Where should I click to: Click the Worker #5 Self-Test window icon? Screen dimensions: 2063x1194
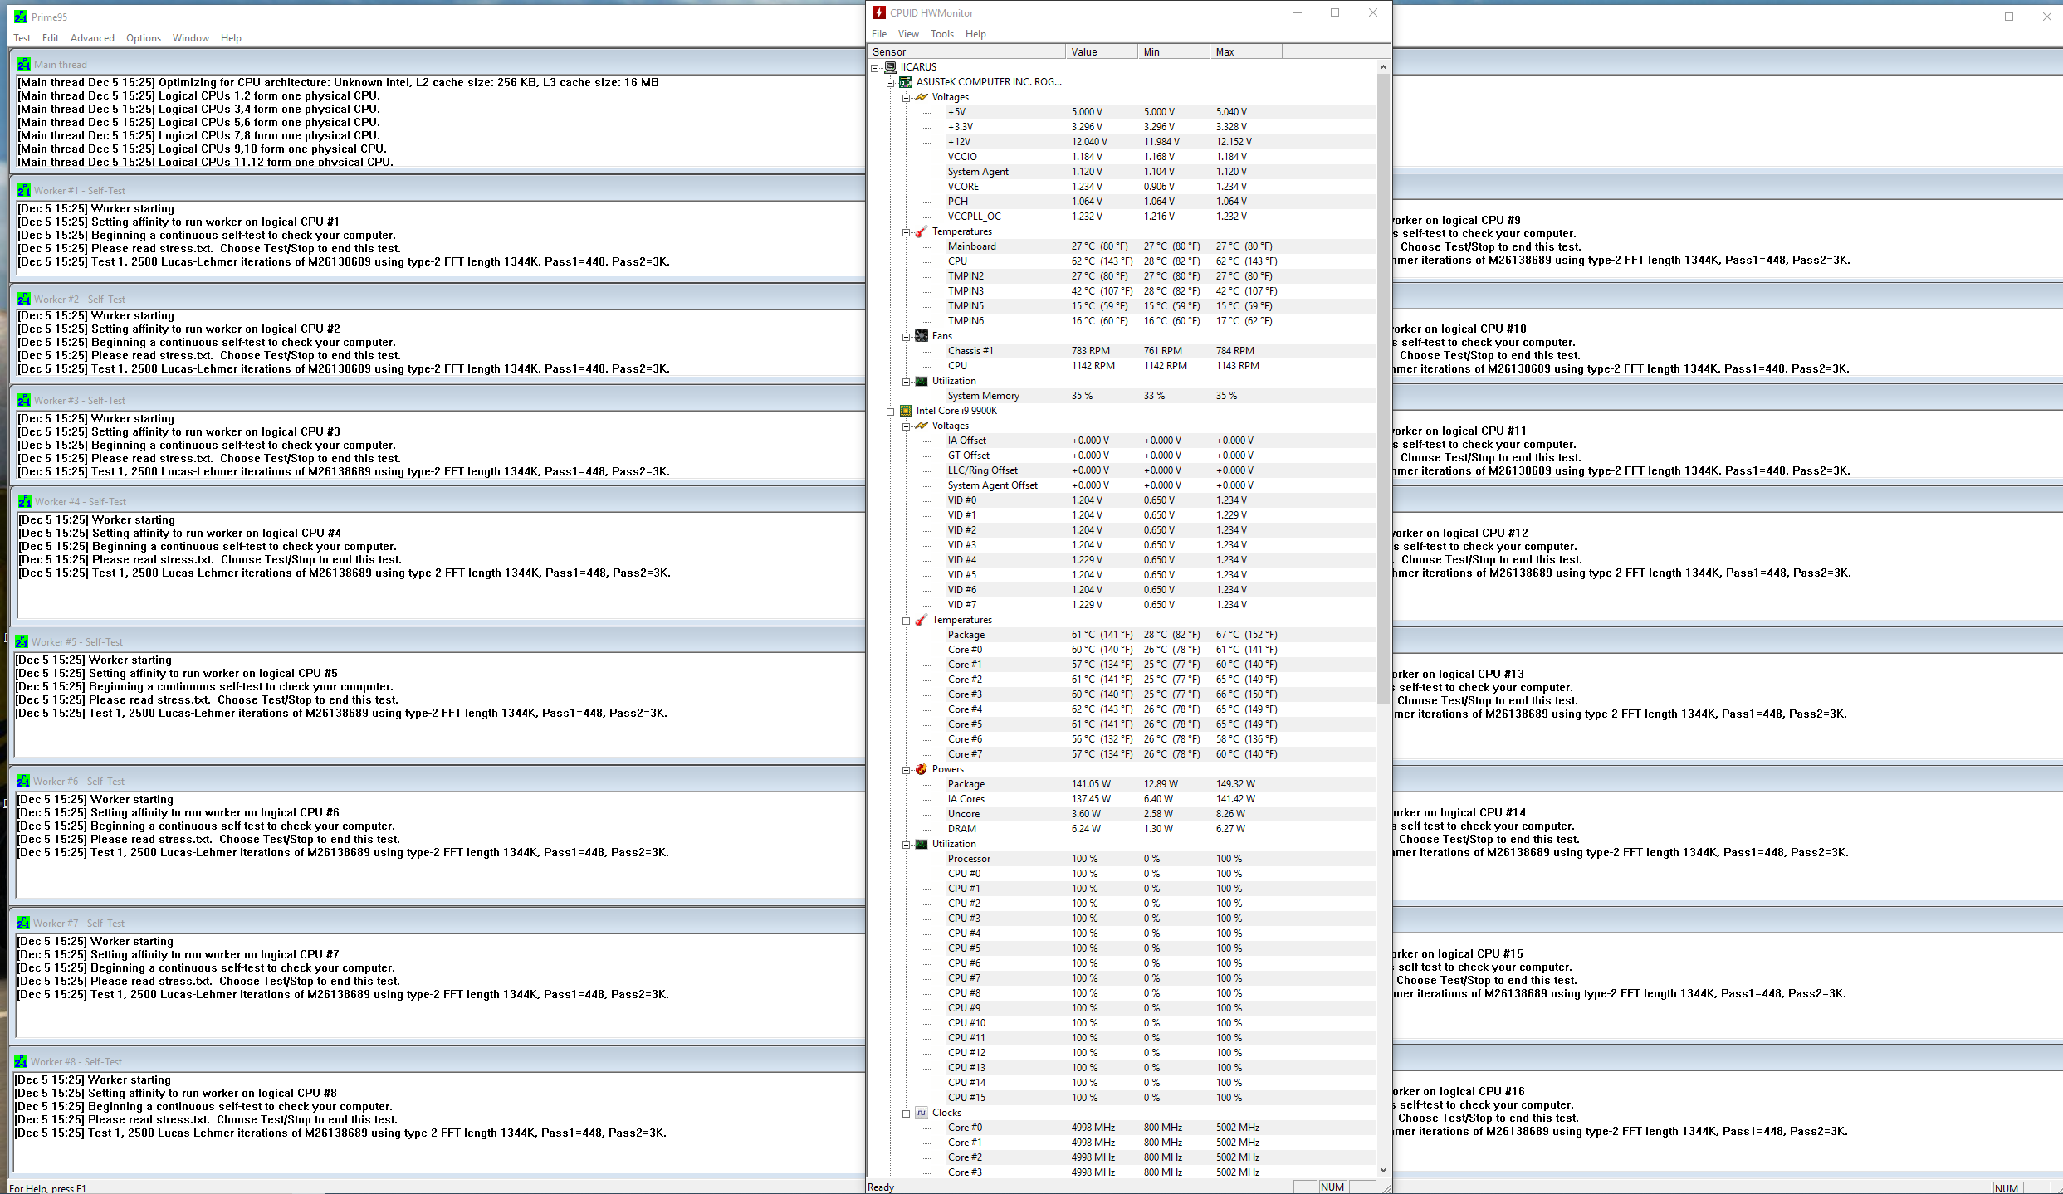pos(22,641)
